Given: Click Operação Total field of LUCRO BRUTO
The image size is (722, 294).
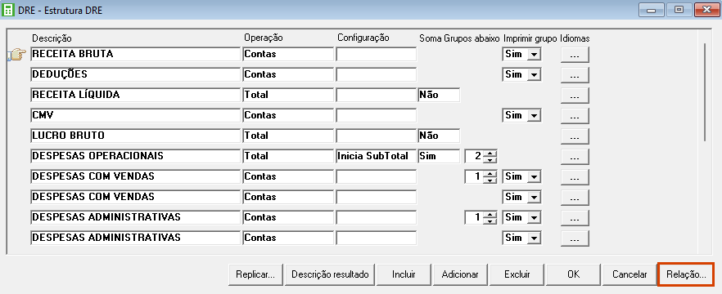Looking at the screenshot, I should click(288, 136).
